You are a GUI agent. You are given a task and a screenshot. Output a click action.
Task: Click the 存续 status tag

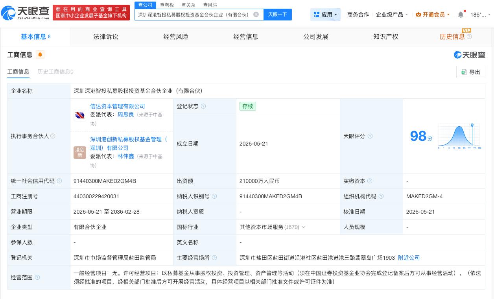pos(248,106)
